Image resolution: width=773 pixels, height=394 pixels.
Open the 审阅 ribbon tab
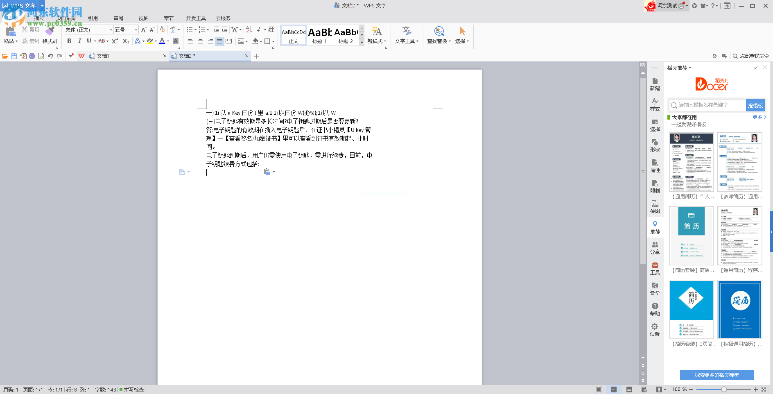(x=118, y=18)
